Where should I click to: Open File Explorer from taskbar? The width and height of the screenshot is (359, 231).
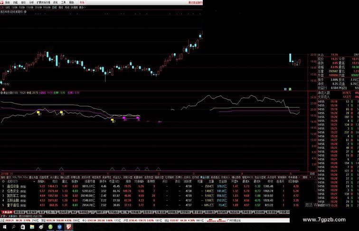point(32,227)
